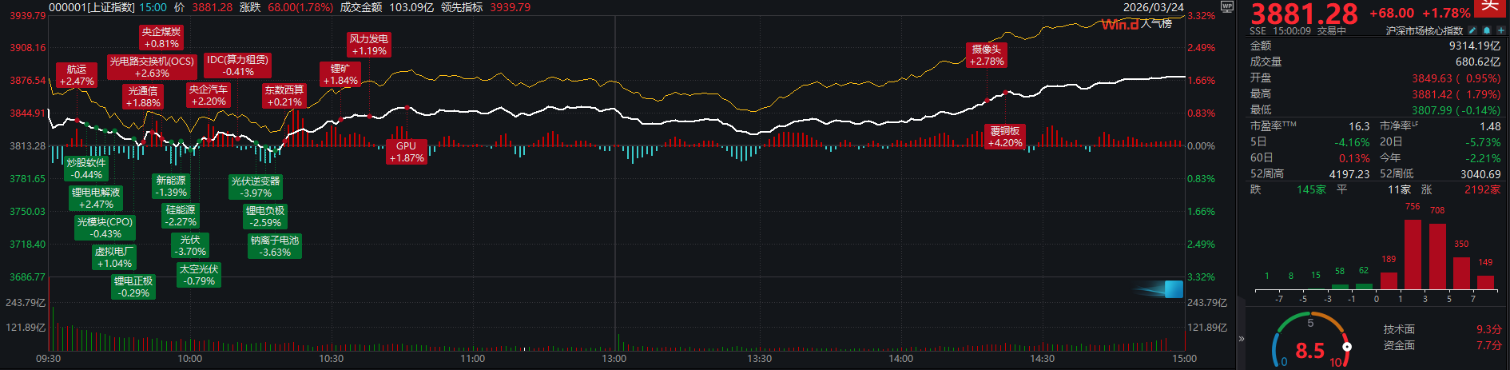Collapse side panel with double chevron
Viewport: 1510px width, 370px height.
1242,339
